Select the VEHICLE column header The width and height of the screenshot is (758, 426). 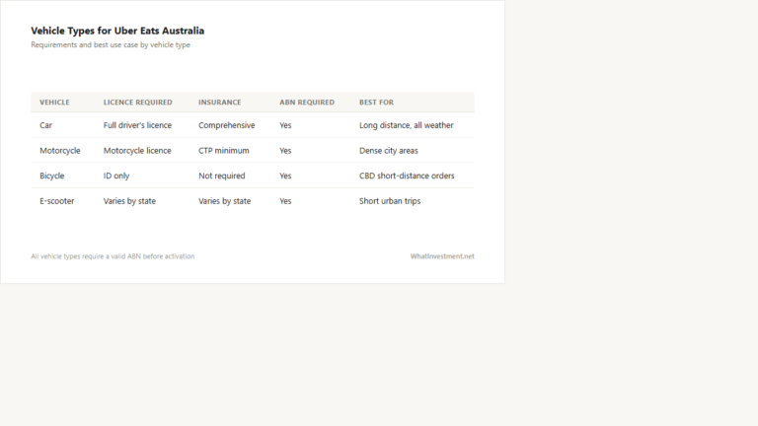click(54, 103)
